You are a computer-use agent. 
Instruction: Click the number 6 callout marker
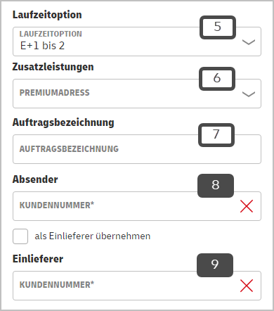(x=217, y=79)
